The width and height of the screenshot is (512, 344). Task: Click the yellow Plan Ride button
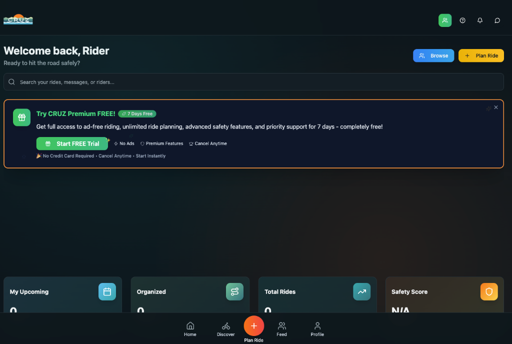(481, 55)
